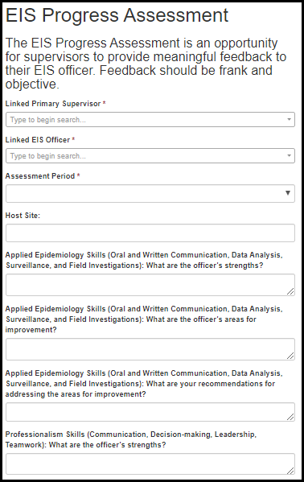This screenshot has height=482, width=304.
Task: Grab resize handle of epidemiology strengths text area
Action: [290, 291]
